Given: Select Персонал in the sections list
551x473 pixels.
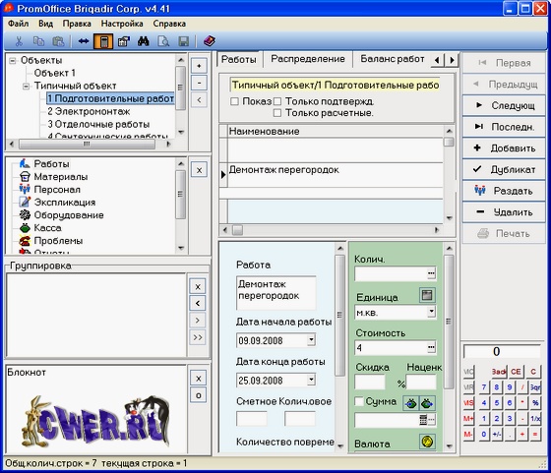Looking at the screenshot, I should [x=57, y=190].
